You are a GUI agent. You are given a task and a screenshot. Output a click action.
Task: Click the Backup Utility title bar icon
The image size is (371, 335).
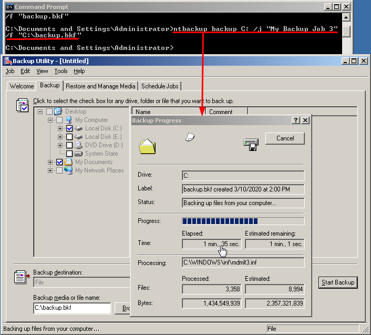coord(8,61)
